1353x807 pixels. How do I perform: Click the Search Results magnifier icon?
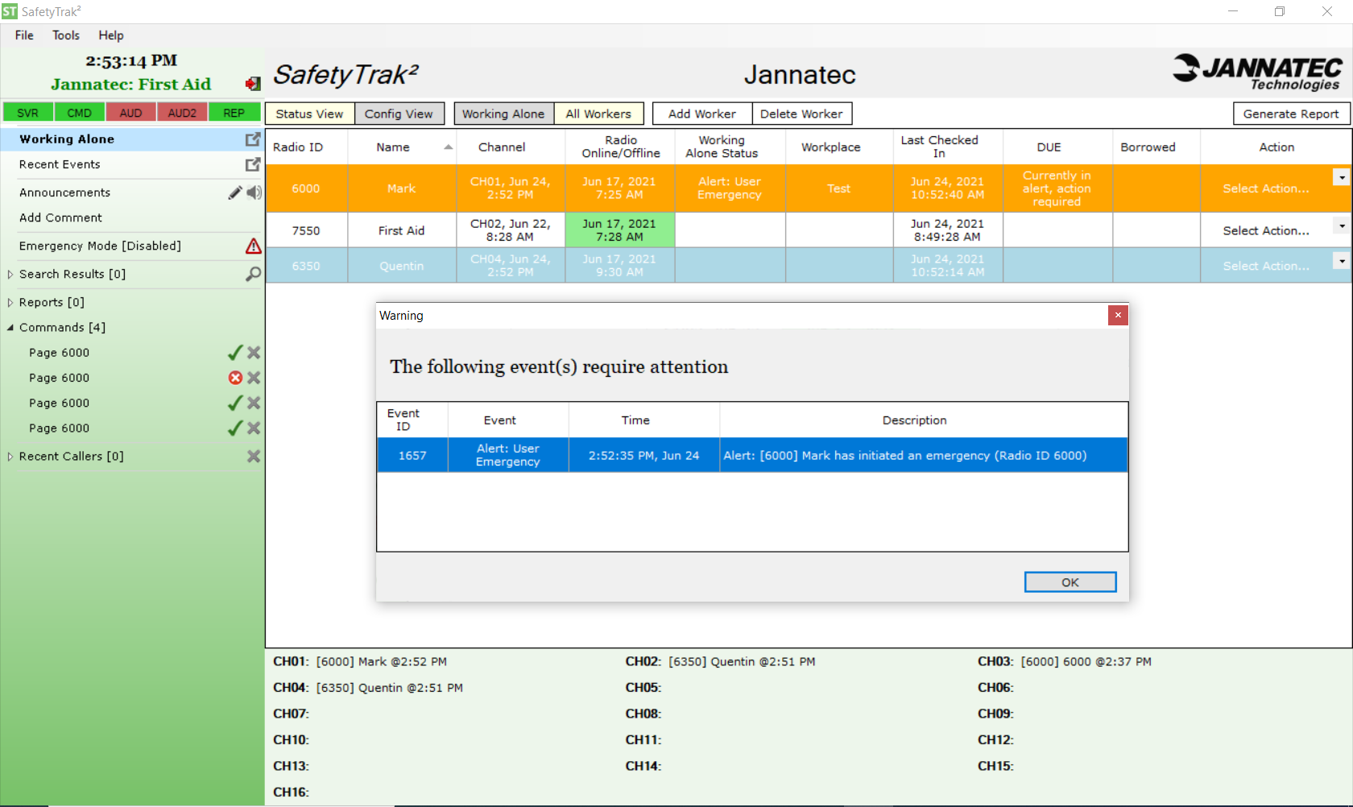pyautogui.click(x=254, y=274)
